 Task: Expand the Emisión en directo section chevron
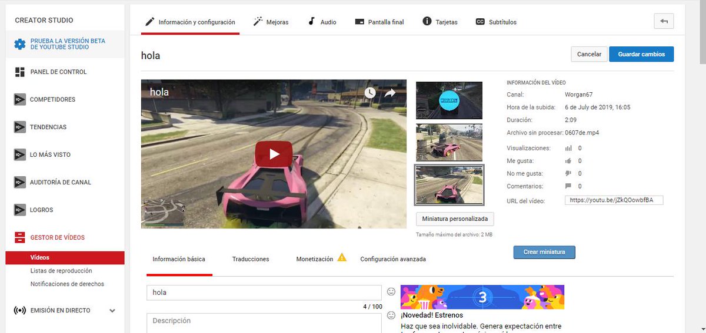112,311
